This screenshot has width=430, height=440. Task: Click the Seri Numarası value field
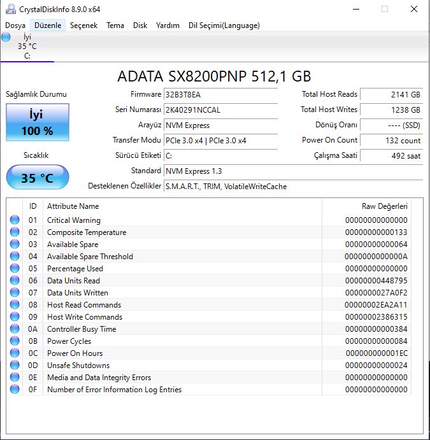pos(220,110)
